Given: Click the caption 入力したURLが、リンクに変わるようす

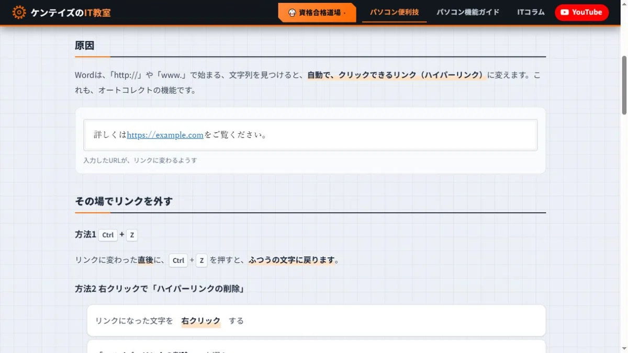Looking at the screenshot, I should (140, 161).
